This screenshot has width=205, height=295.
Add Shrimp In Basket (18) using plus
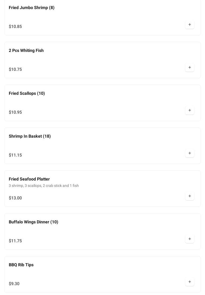pos(190,153)
